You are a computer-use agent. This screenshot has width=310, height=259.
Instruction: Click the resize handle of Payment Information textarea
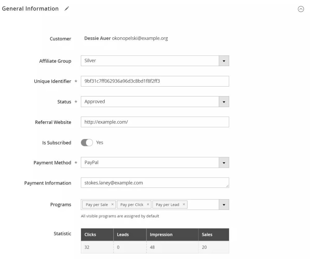click(227, 186)
